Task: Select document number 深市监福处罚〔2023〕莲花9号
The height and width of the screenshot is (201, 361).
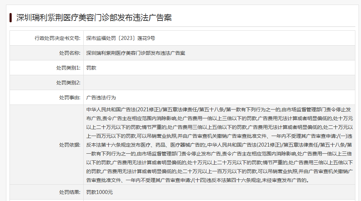Action: coord(121,38)
